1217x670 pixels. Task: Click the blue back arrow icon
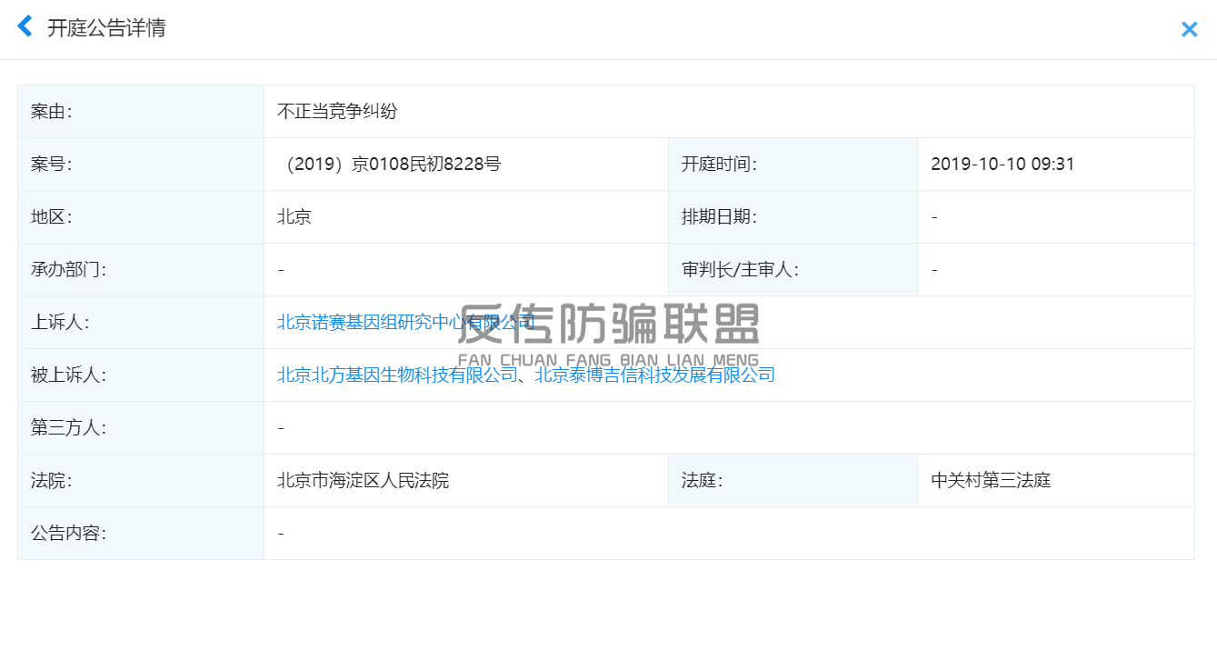(25, 27)
